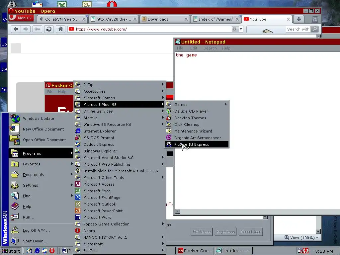Expand the 7-Zip program folder

120,85
